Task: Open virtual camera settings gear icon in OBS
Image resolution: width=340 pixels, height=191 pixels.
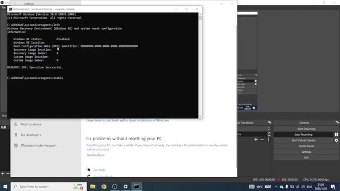Action: pos(336,140)
